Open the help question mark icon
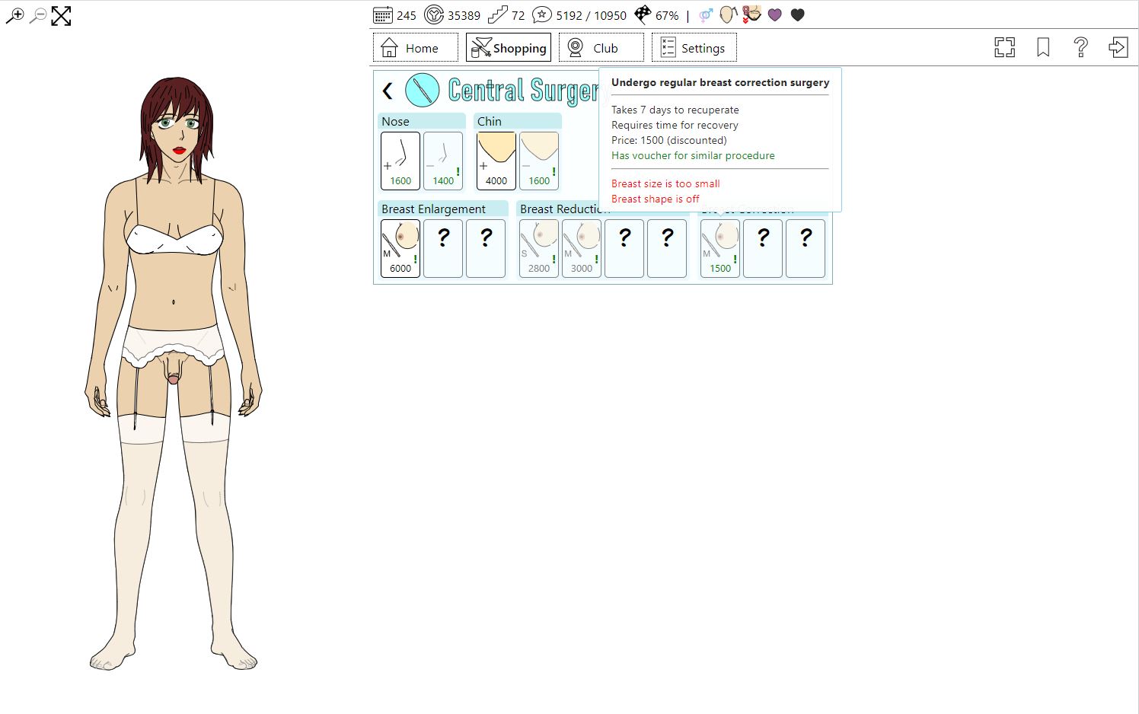The height and width of the screenshot is (714, 1139). click(1080, 48)
